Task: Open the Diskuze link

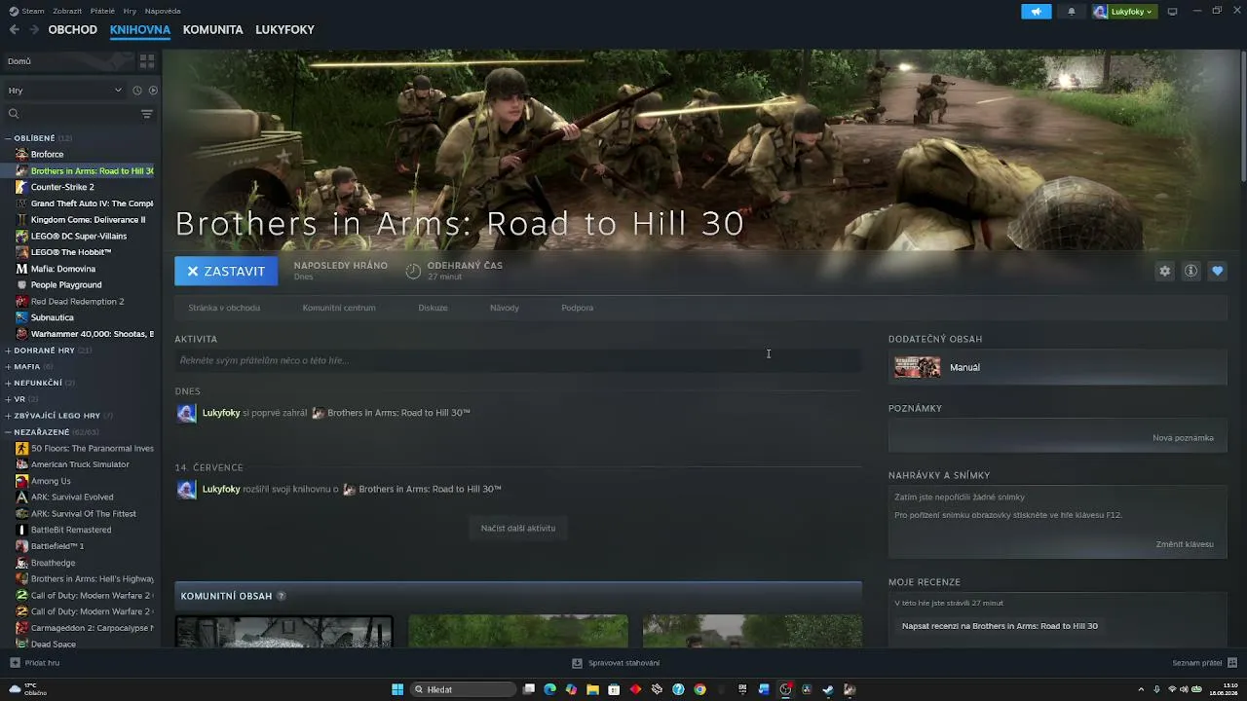Action: [x=434, y=308]
